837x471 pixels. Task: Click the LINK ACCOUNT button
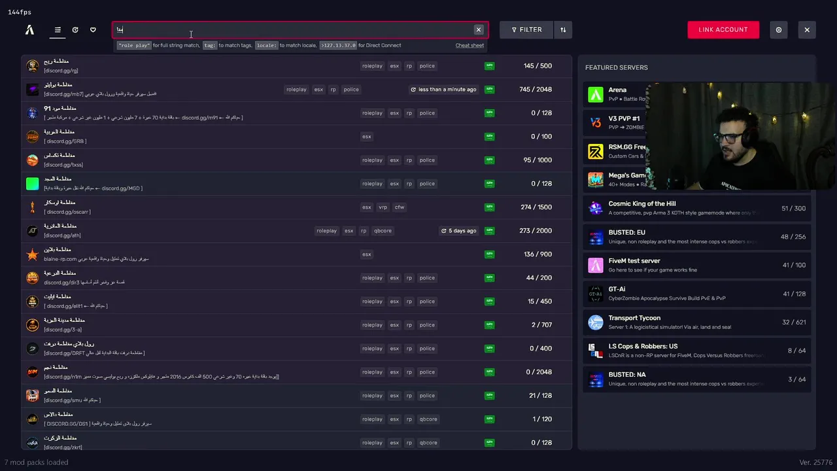723,29
